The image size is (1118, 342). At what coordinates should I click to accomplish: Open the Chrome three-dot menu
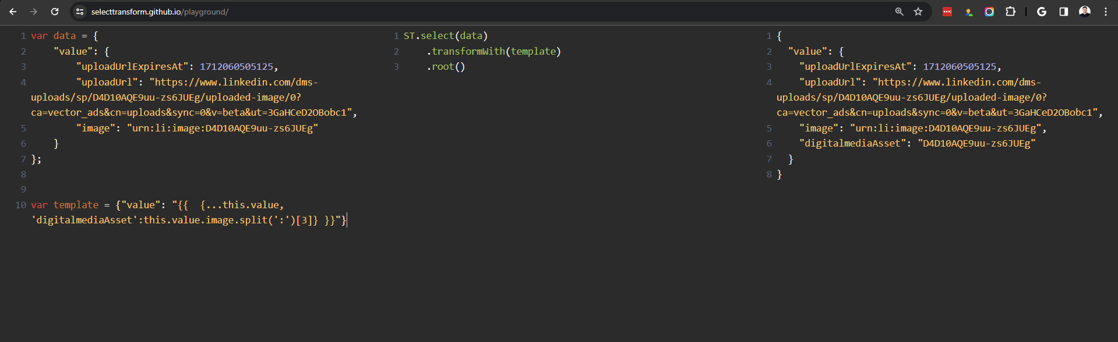pos(1106,12)
